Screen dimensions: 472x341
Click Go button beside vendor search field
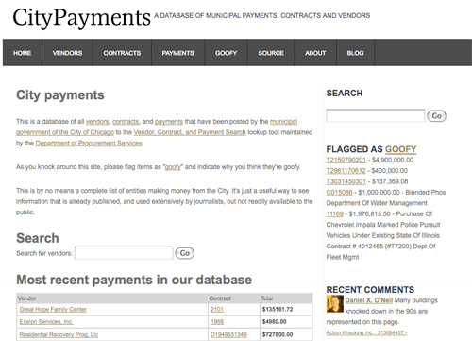pos(185,253)
